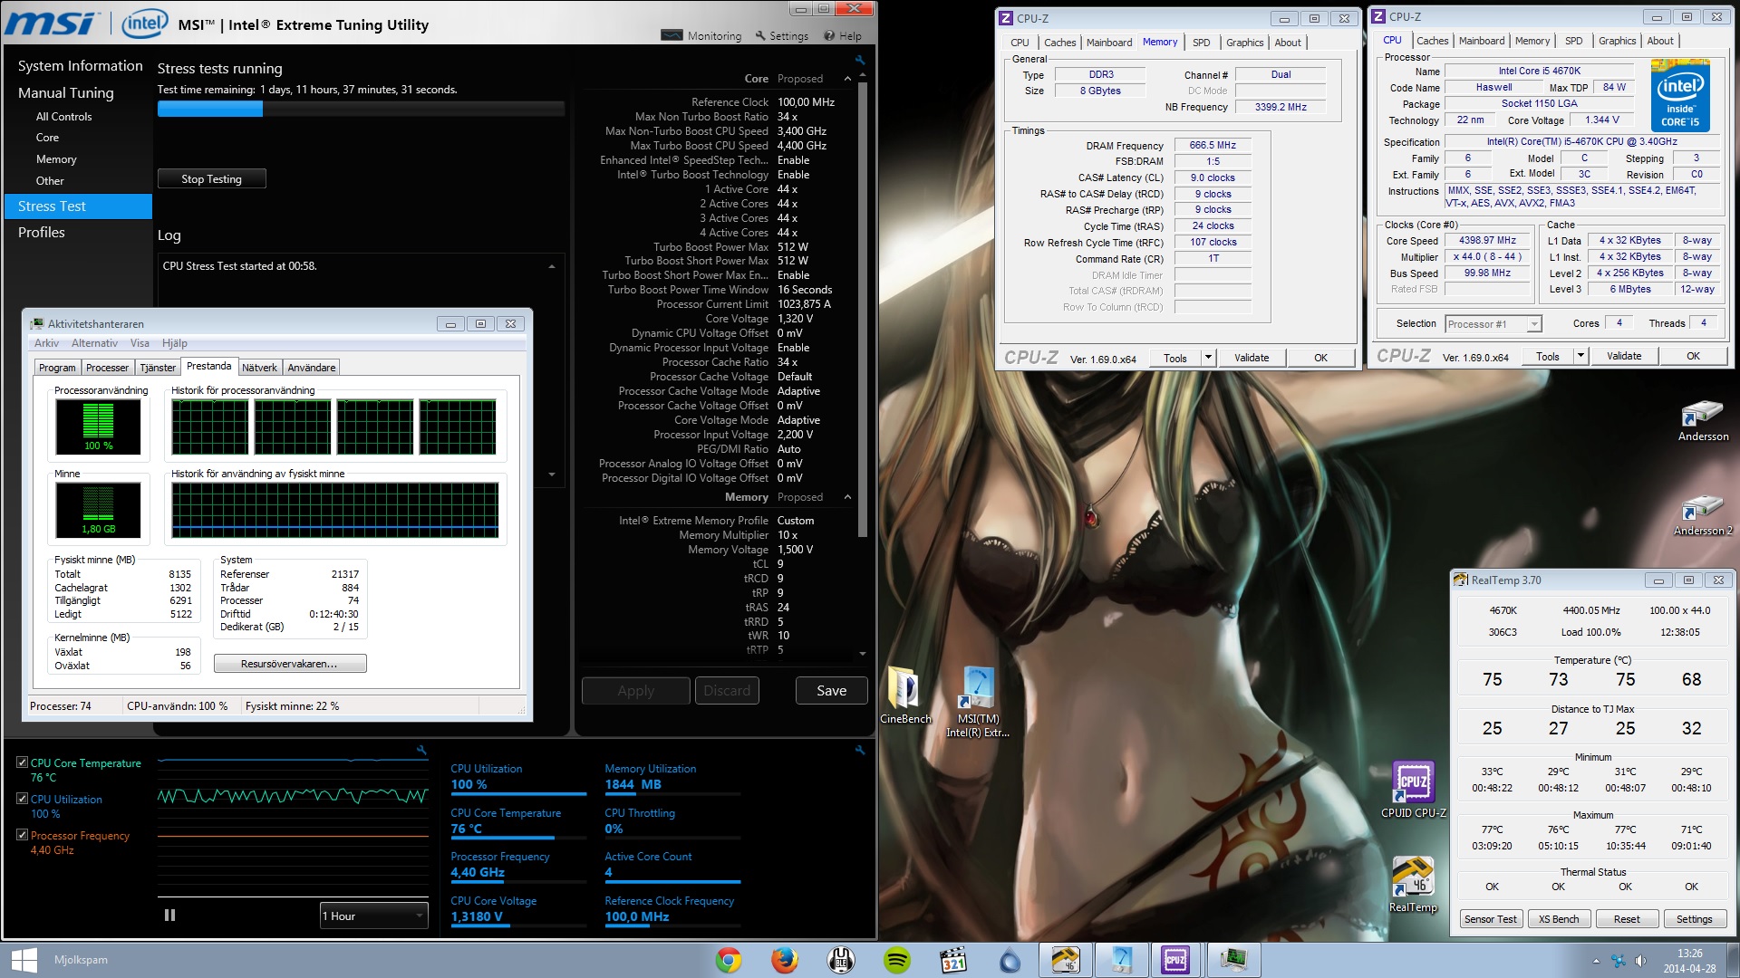The width and height of the screenshot is (1740, 978).
Task: Open the MSI Intel Extreme Tuning desktop shortcut
Action: click(x=978, y=702)
